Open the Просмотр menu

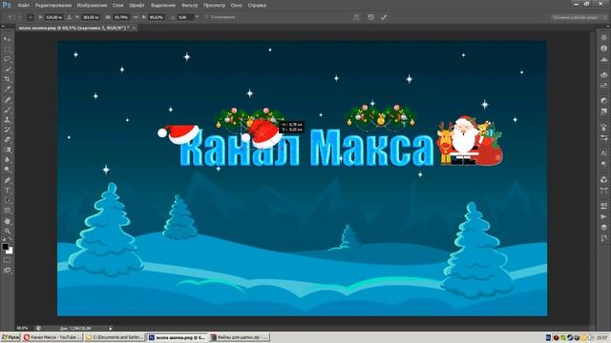[x=214, y=6]
